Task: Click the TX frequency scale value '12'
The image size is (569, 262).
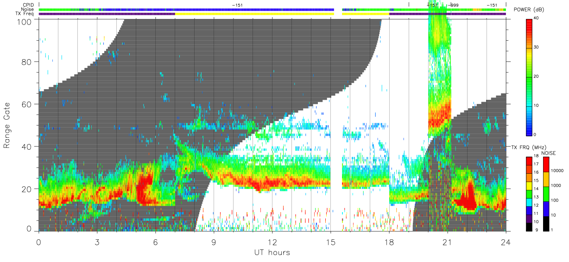Action: click(x=536, y=205)
